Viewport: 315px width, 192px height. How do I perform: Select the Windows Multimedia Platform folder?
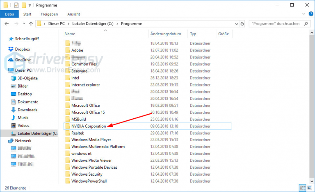coord(98,147)
